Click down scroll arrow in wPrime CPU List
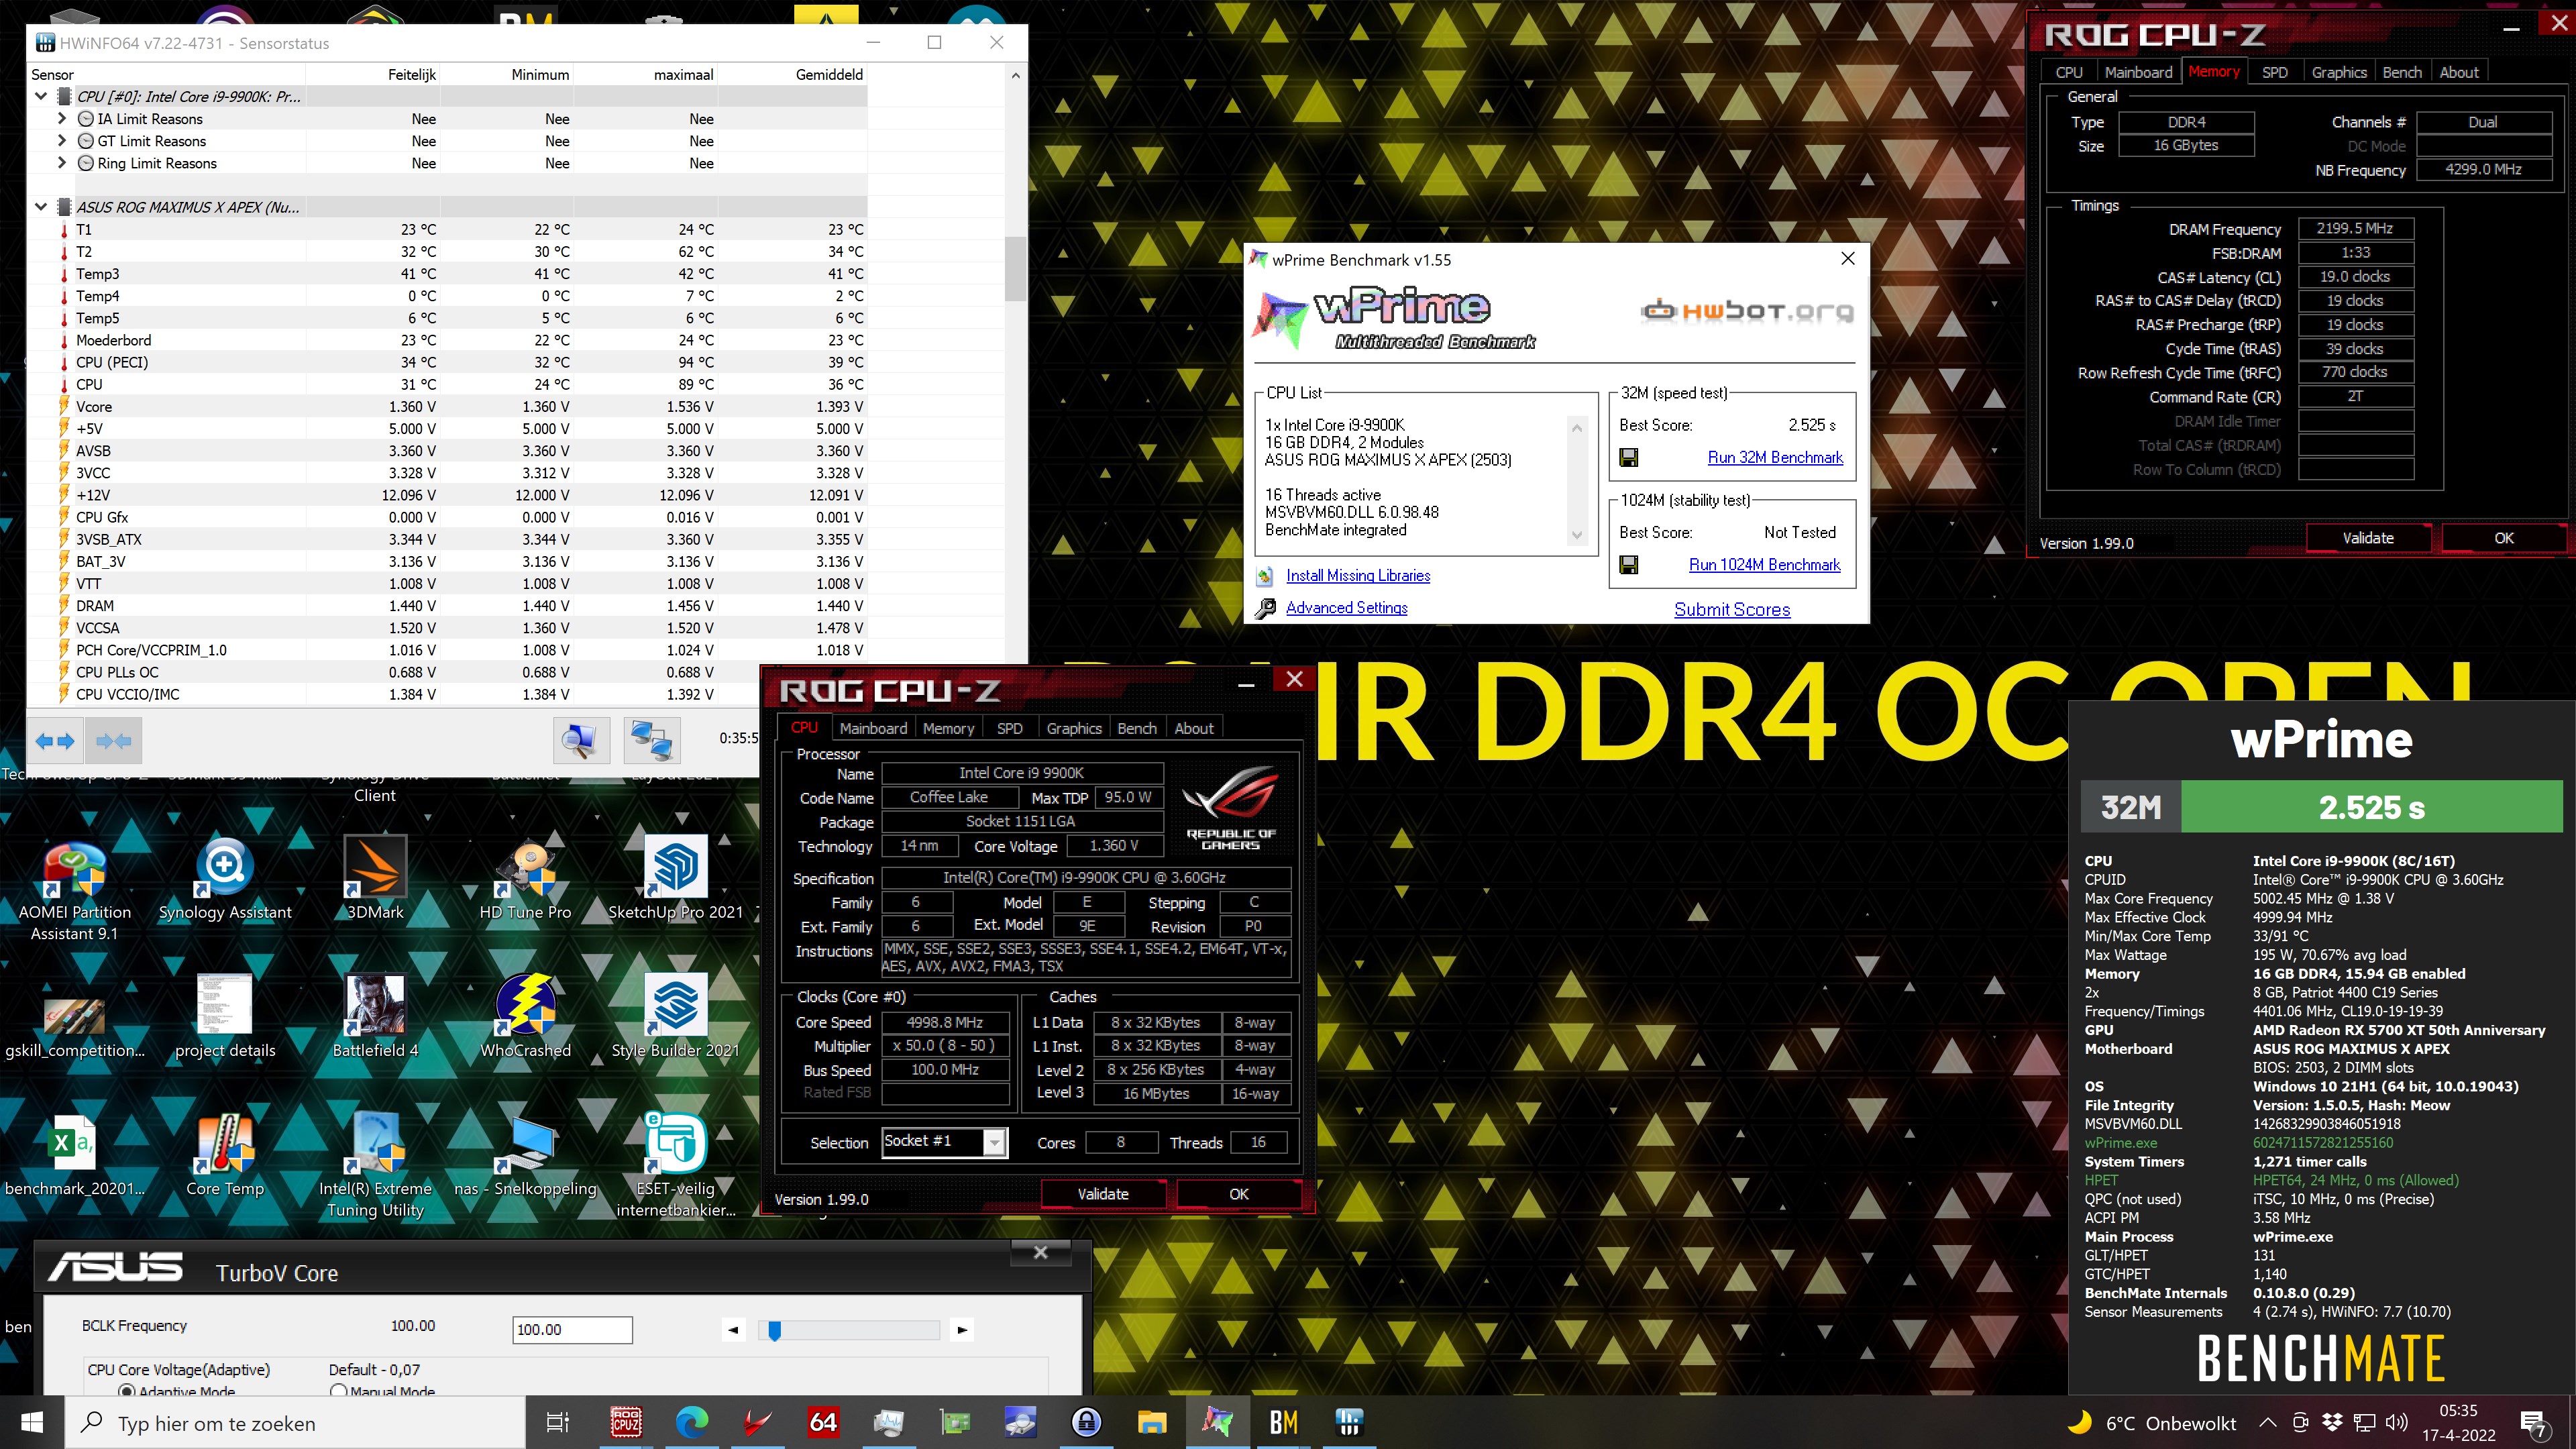Screen dimensions: 2576x1449 [x=1577, y=536]
